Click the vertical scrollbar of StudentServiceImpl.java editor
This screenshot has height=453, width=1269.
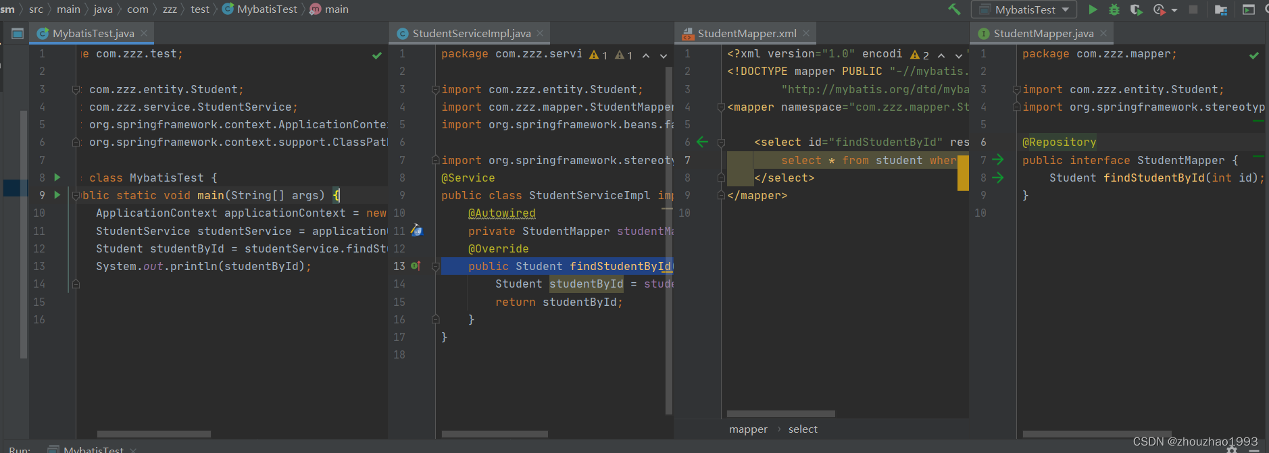point(669,240)
